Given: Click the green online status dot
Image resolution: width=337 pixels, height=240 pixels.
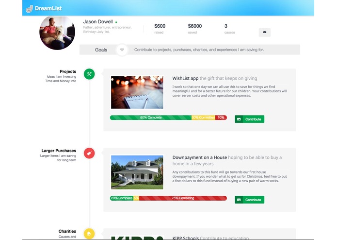Looking at the screenshot, I should 116,22.
